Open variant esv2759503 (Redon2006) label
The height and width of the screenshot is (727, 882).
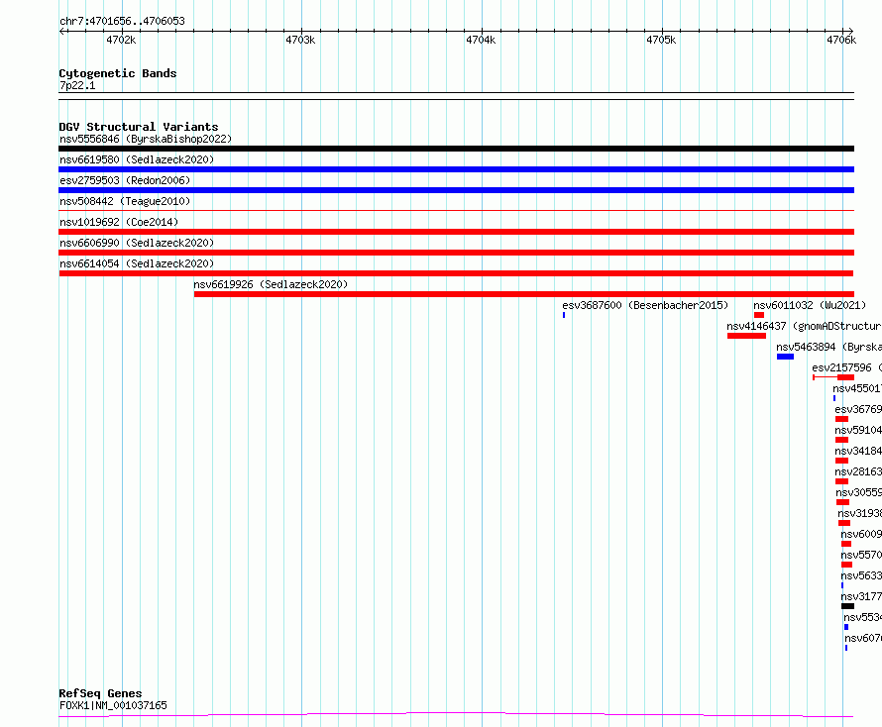click(125, 180)
